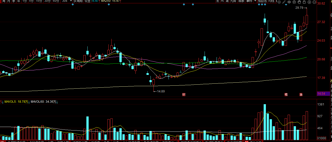Zoom out with the circled minus icon
Image resolution: width=332 pixels, height=142 pixels.
tap(314, 2)
